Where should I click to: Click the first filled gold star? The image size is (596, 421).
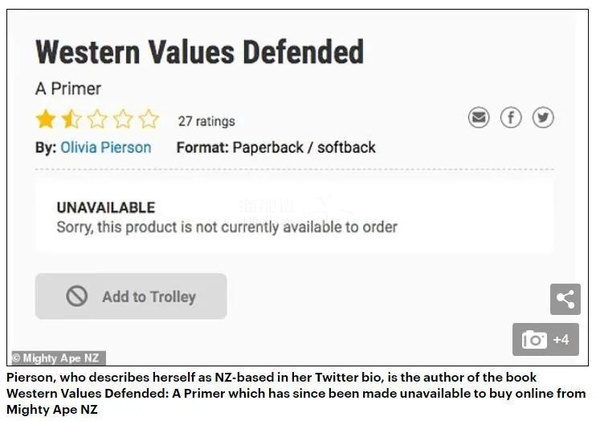click(x=46, y=120)
